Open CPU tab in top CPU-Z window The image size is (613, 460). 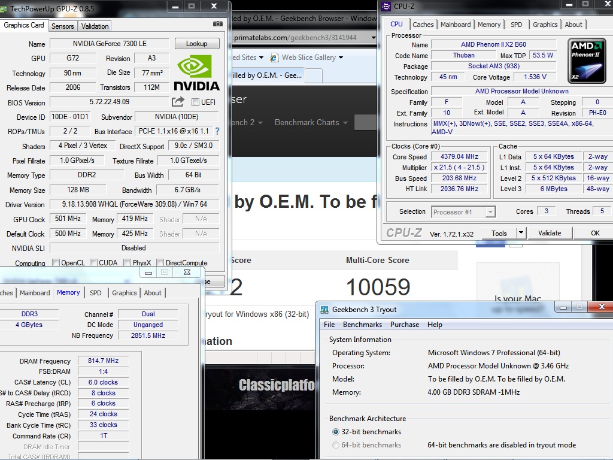(396, 24)
